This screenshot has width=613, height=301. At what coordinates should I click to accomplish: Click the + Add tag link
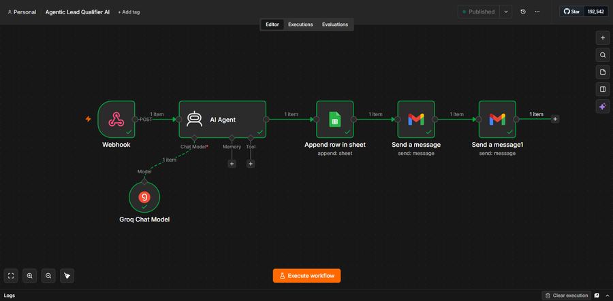tap(129, 12)
